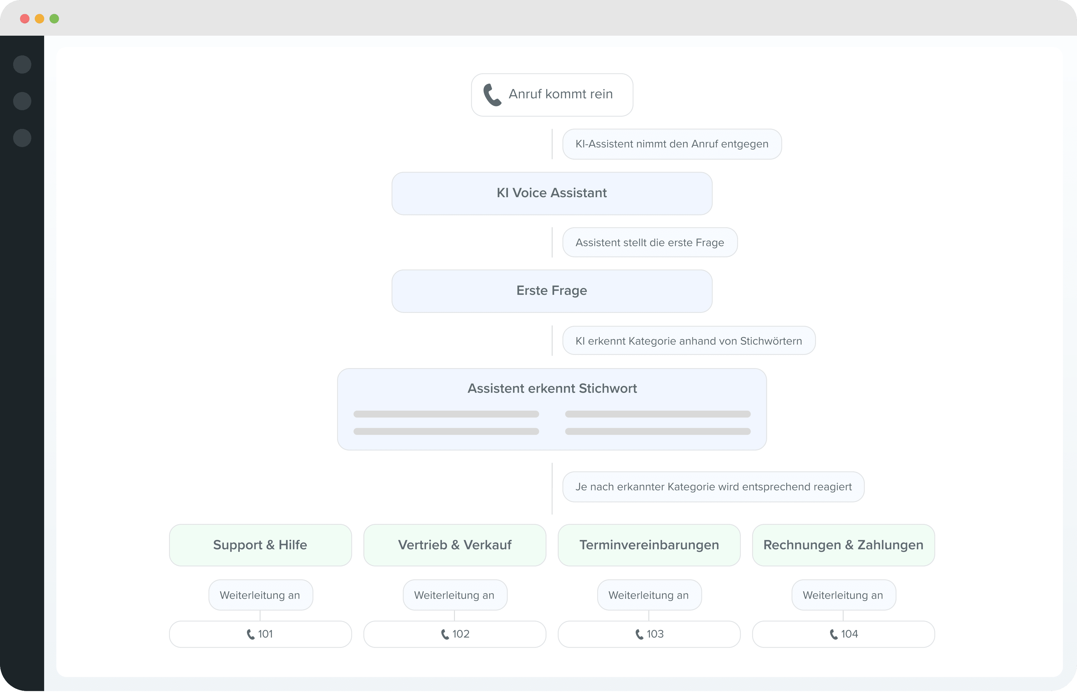The height and width of the screenshot is (692, 1077).
Task: Click the KI erkennt Kategorie anhand von Stichwörtern label
Action: pyautogui.click(x=688, y=341)
